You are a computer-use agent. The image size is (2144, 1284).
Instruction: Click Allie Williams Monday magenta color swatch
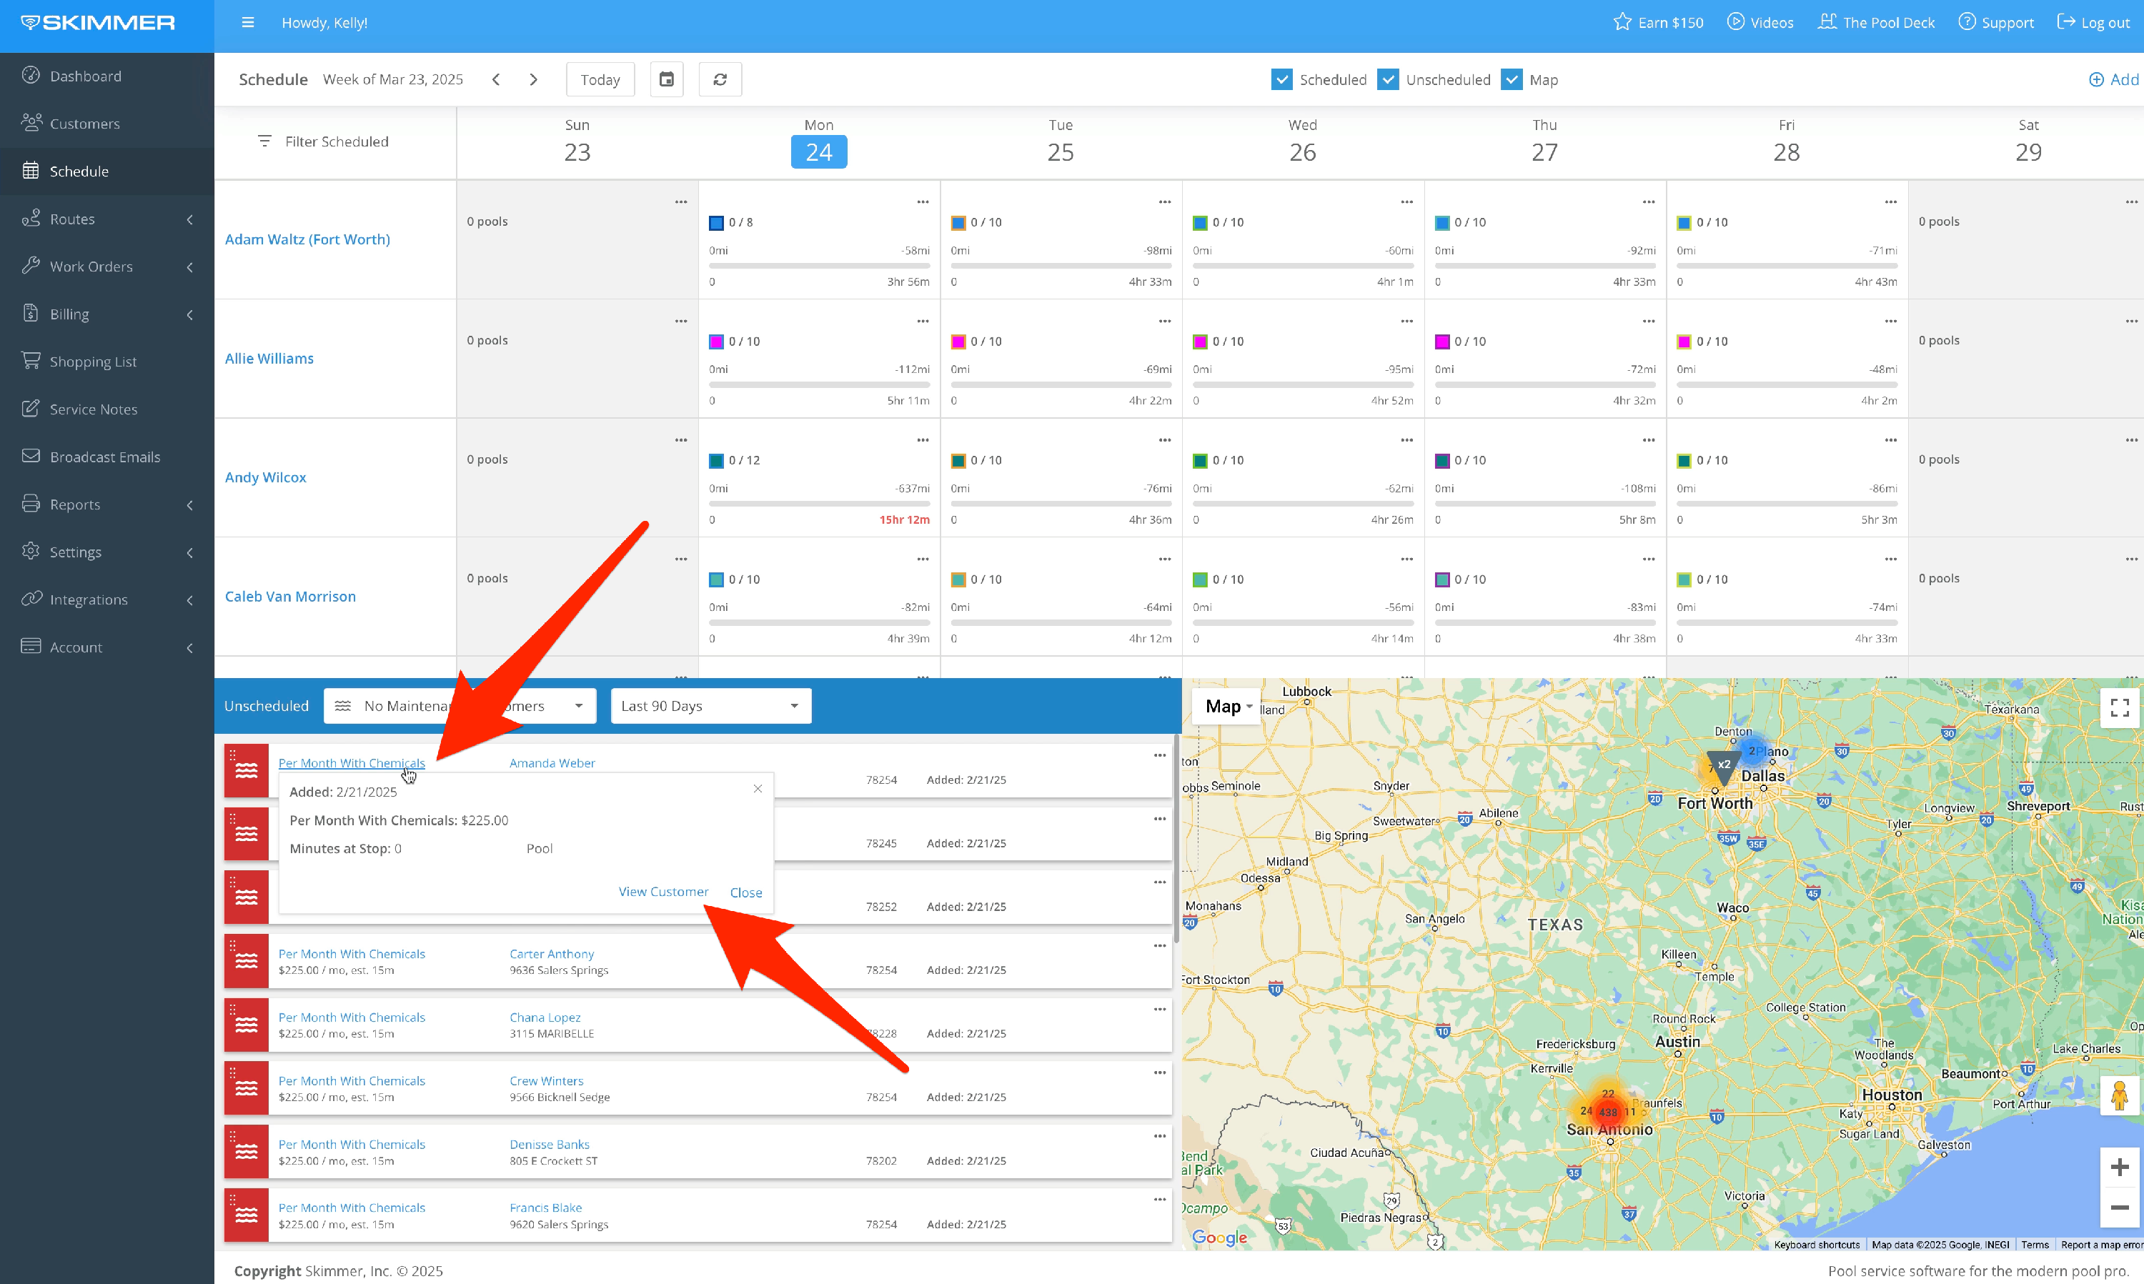[x=715, y=342]
